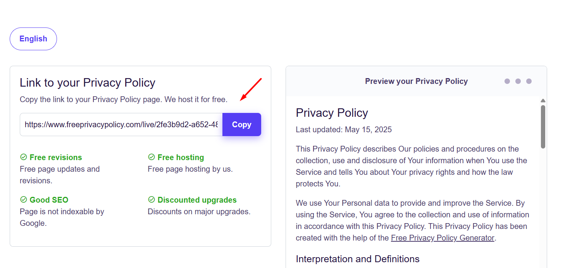Click the checkmark icon beside Discounted upgrades
This screenshot has width=570, height=268.
click(x=152, y=200)
